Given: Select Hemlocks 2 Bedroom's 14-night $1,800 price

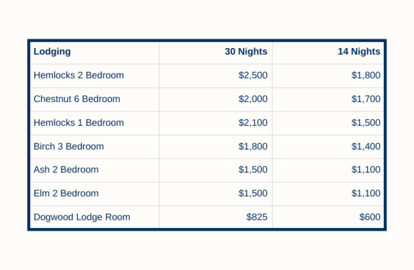Looking at the screenshot, I should [366, 75].
